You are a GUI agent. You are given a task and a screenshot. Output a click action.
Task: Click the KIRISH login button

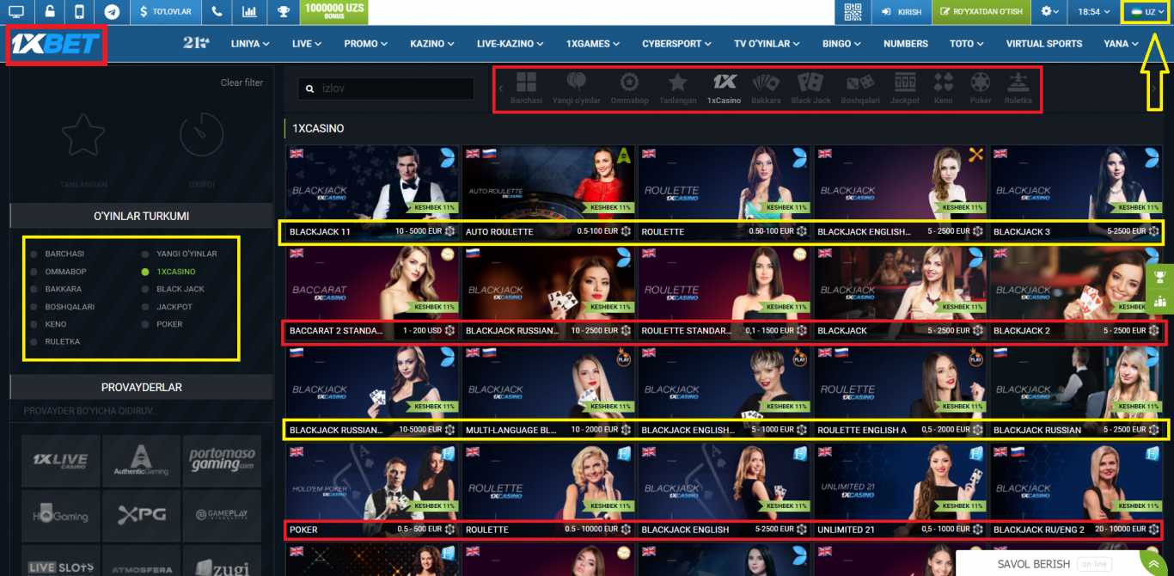[x=902, y=12]
